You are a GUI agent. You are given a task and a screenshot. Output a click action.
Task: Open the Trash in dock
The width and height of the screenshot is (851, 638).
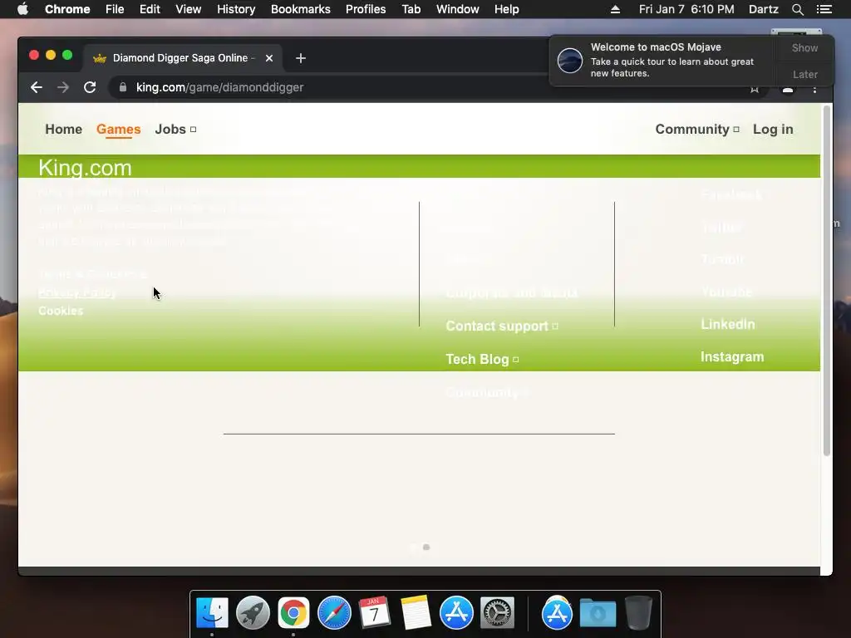tap(638, 613)
